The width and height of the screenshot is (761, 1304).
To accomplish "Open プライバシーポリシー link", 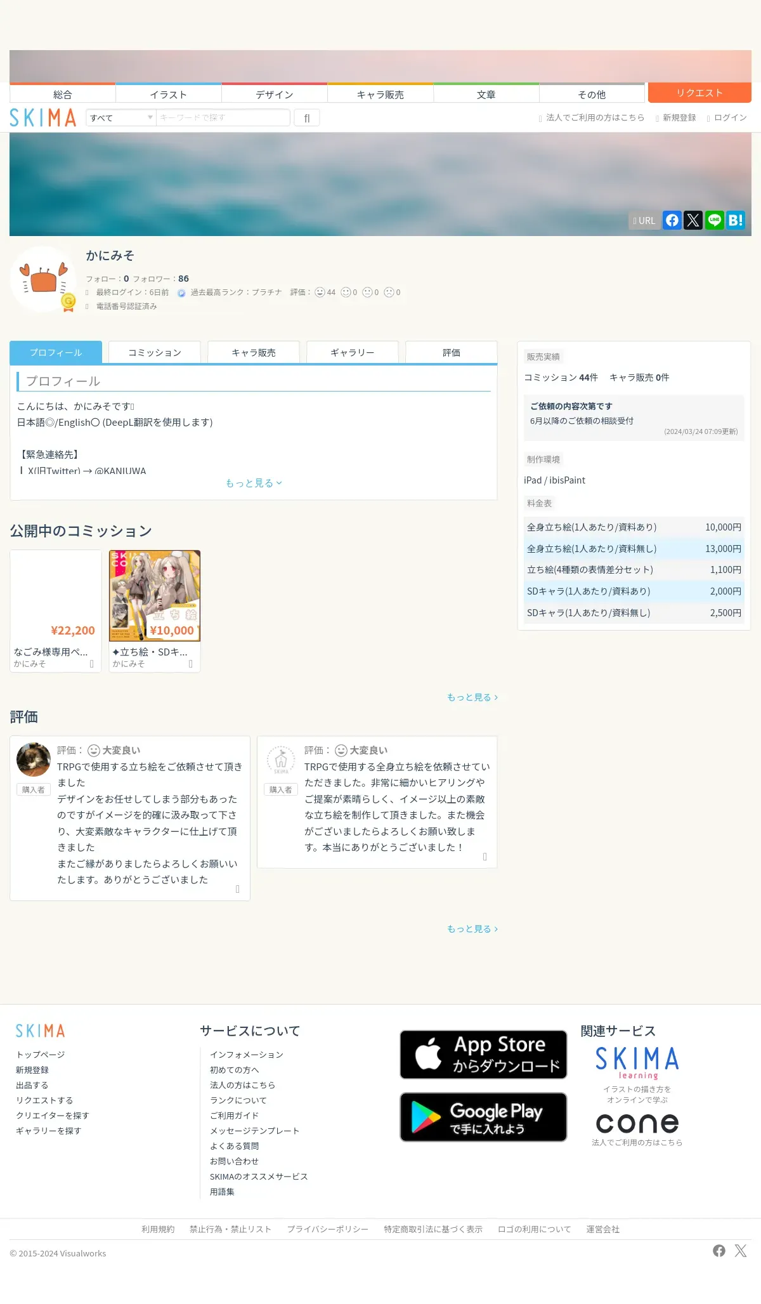I will (328, 1229).
